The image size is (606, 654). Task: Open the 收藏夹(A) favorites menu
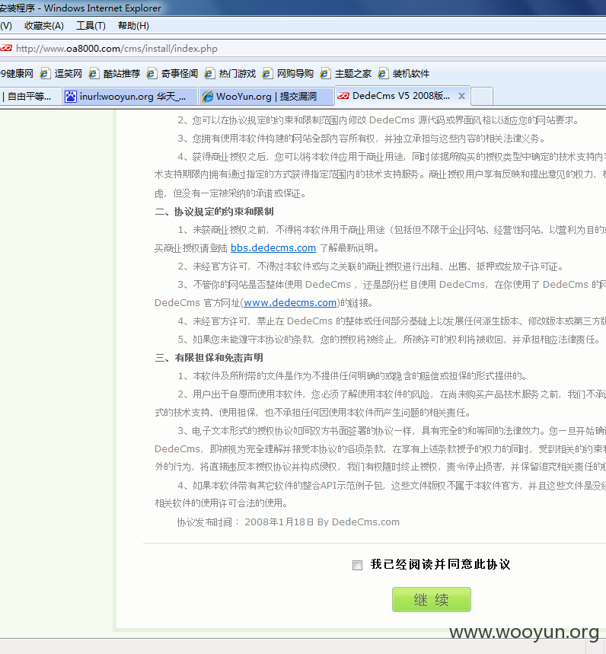tap(44, 26)
